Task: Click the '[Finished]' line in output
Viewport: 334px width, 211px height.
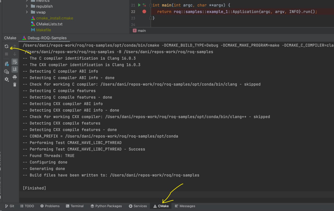Action: [34, 188]
